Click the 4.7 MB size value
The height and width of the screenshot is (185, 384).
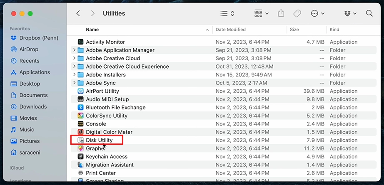click(315, 42)
